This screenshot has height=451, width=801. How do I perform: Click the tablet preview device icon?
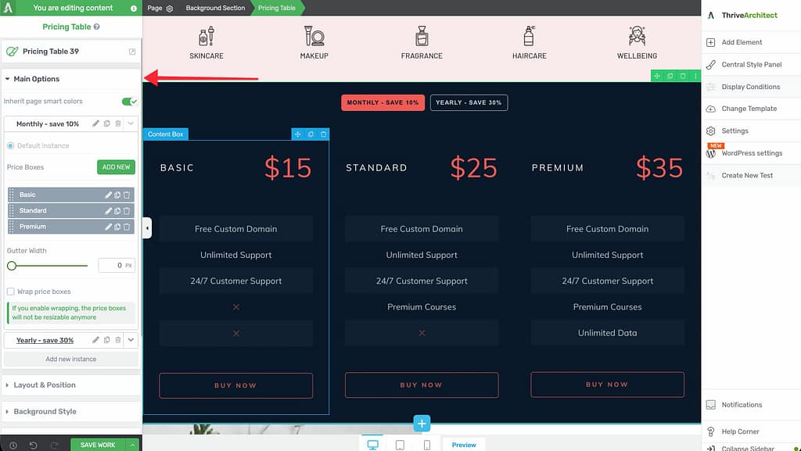coord(400,445)
